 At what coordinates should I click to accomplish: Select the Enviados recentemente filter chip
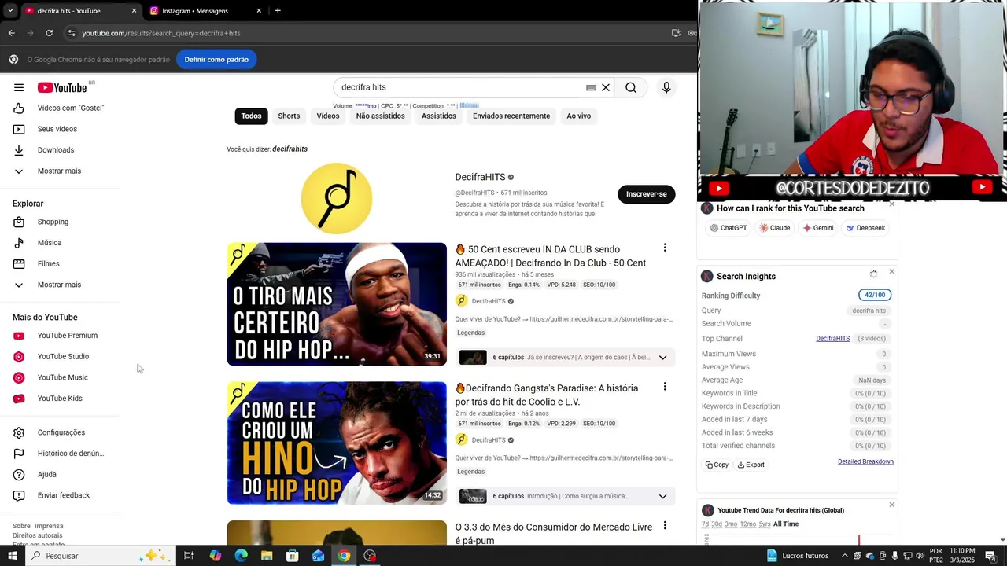click(x=511, y=116)
